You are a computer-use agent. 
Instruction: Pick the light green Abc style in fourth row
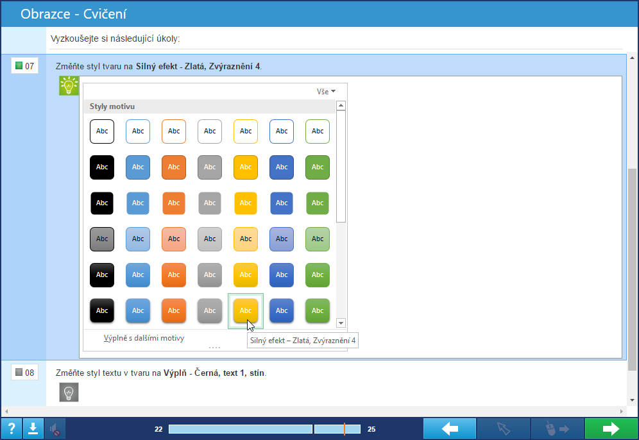tap(318, 239)
